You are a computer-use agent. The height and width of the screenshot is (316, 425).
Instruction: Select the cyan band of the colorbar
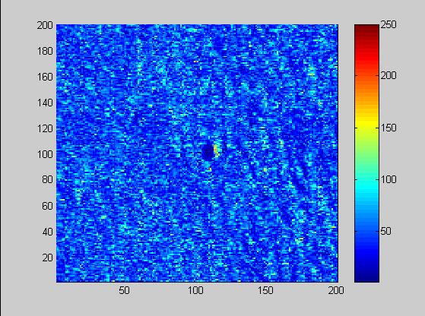366,184
